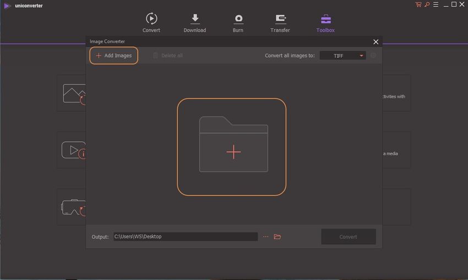This screenshot has height=280, width=468.
Task: Open the hamburger main menu
Action: tap(435, 5)
